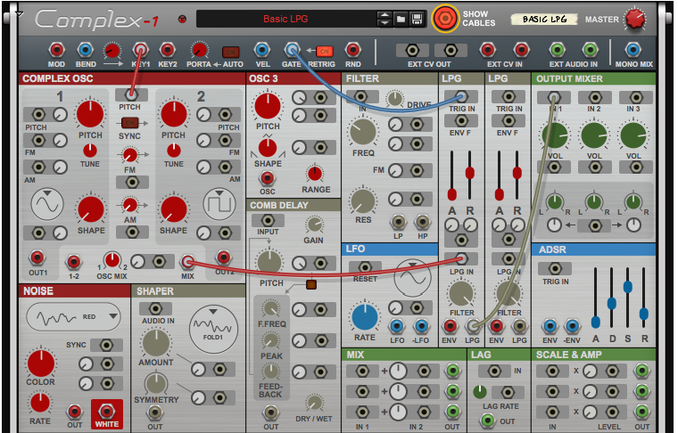
Task: Click the filter LP output jack
Action: [398, 222]
